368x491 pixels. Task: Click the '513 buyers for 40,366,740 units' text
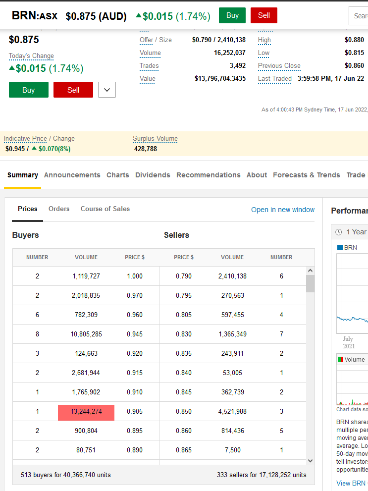(x=66, y=475)
